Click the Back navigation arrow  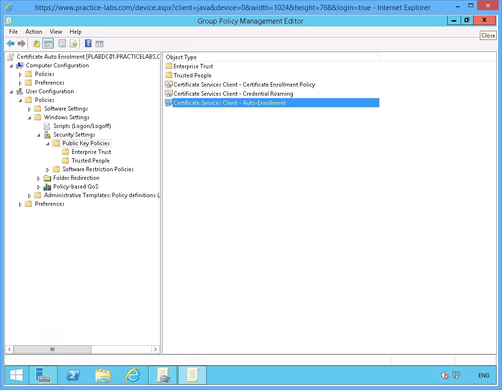pyautogui.click(x=11, y=43)
